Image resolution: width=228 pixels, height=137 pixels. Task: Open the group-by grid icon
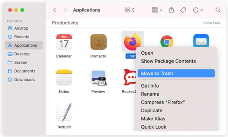pyautogui.click(x=155, y=10)
